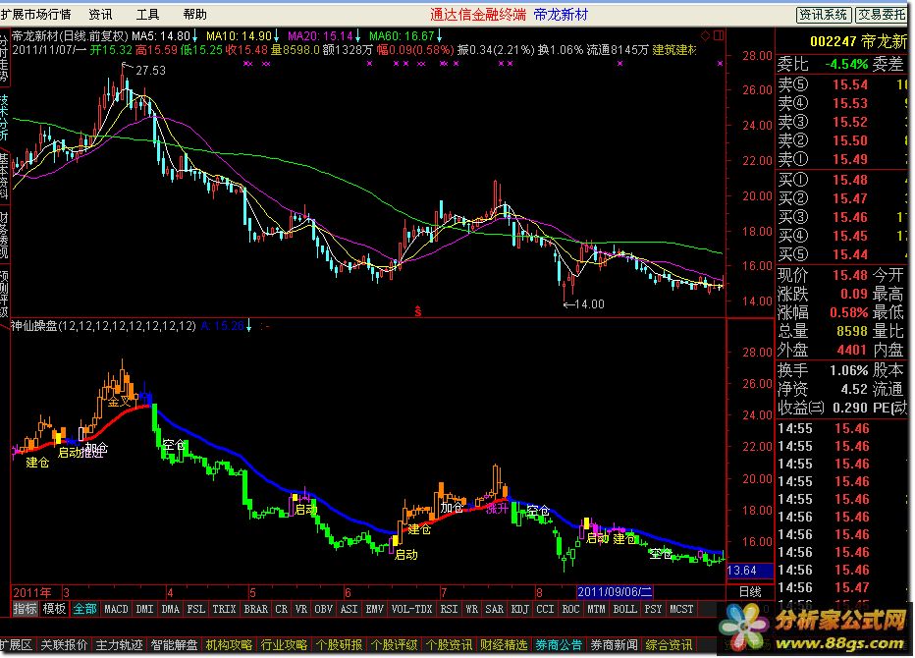Open the 机构攻略 bottom tab

pyautogui.click(x=230, y=645)
